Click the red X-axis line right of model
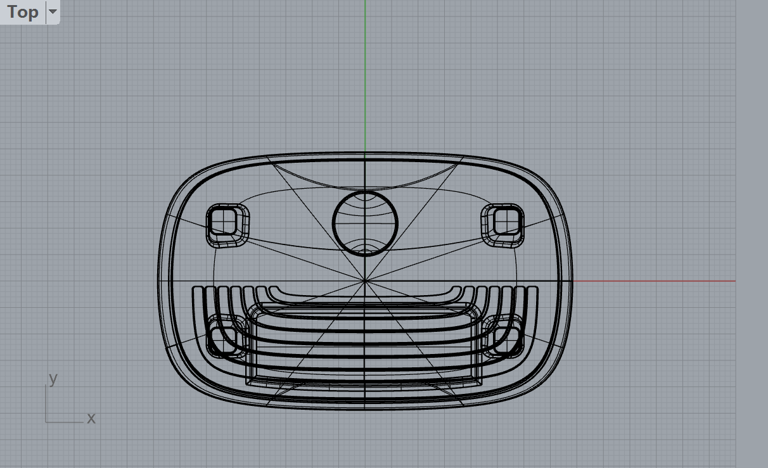 (x=653, y=281)
